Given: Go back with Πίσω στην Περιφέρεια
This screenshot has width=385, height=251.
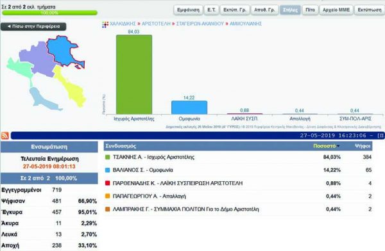Looking at the screenshot, I should [x=33, y=26].
